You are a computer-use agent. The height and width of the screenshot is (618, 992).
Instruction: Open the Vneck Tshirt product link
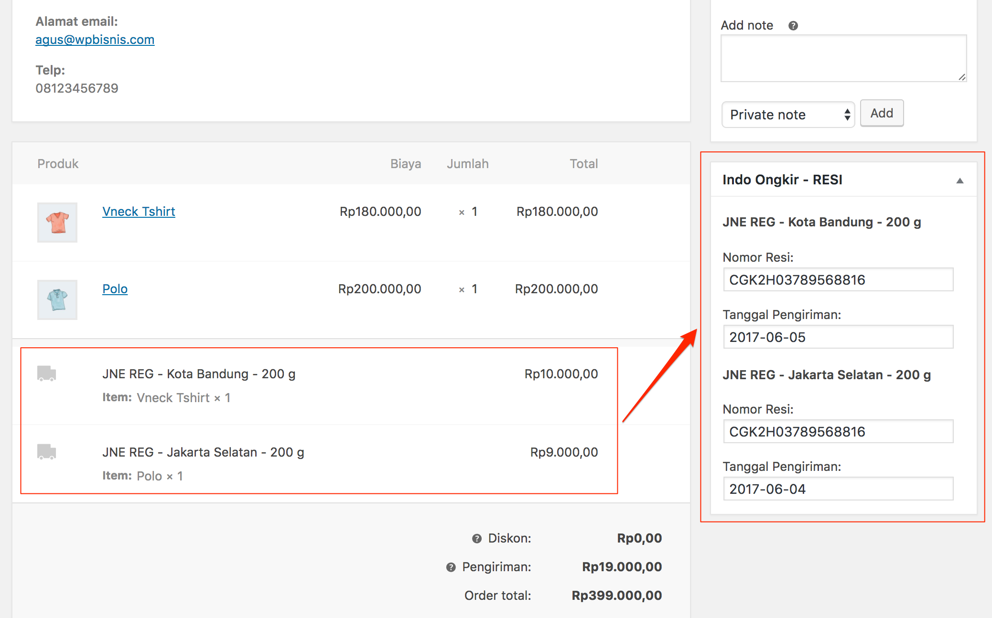(x=139, y=212)
